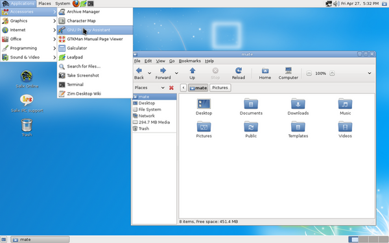Open GNU Privacy Assistant
The image size is (389, 243).
tap(95, 30)
